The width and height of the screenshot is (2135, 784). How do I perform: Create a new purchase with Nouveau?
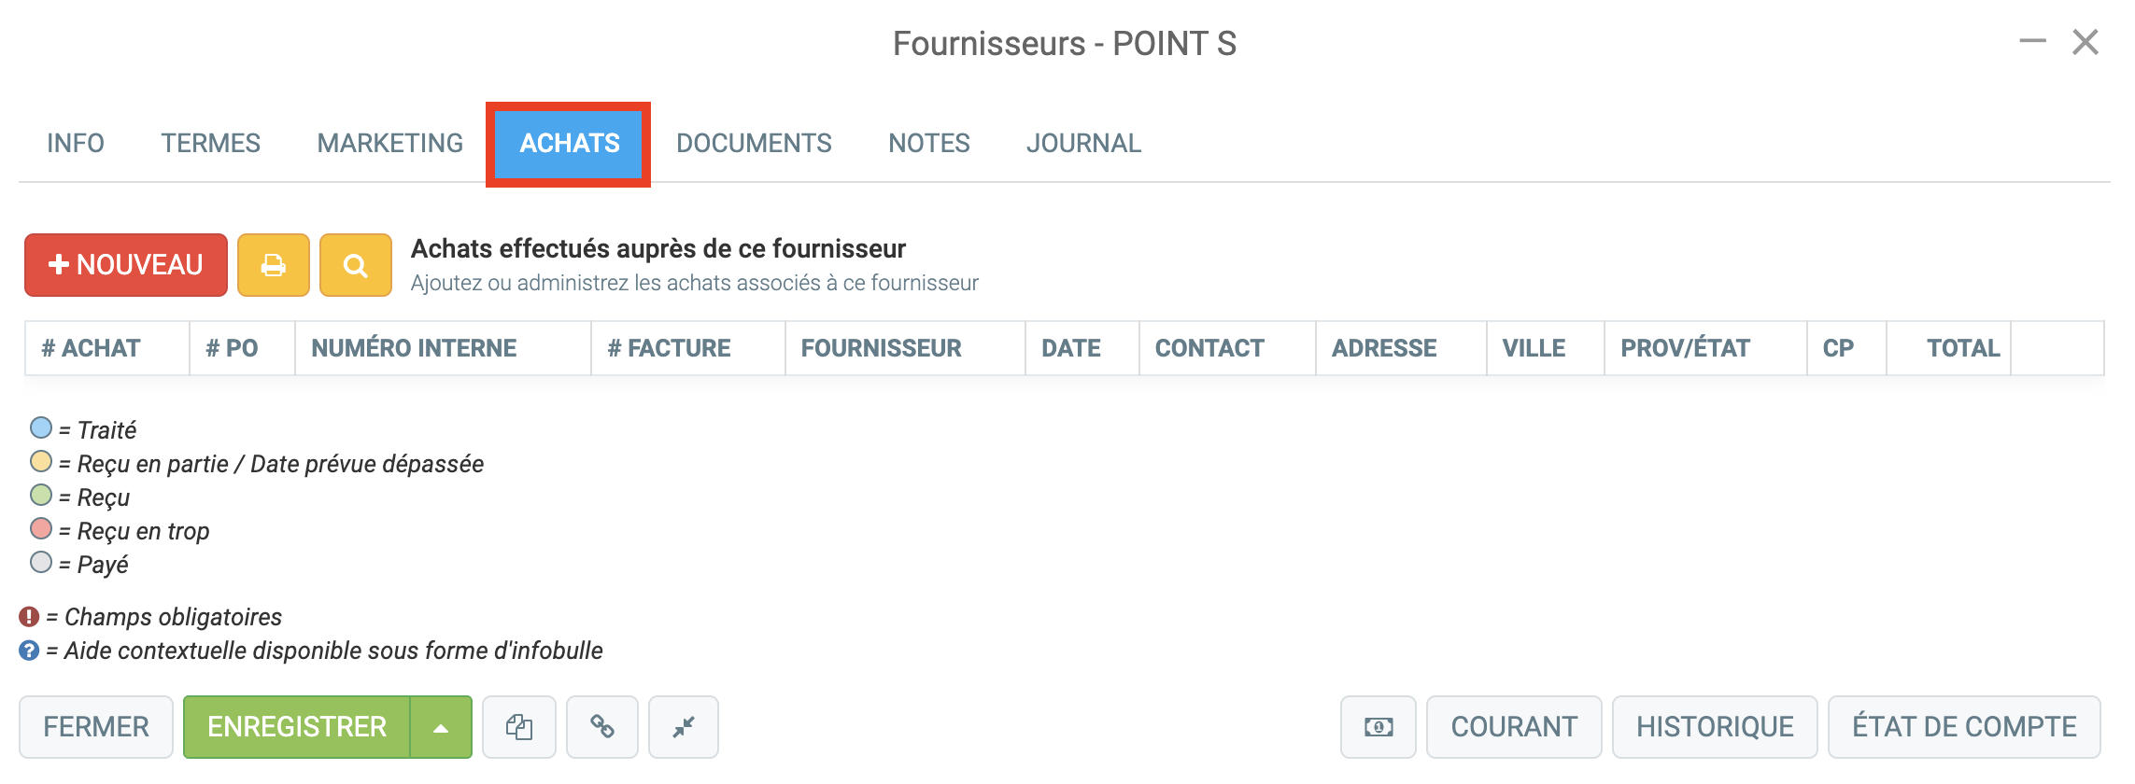[126, 265]
